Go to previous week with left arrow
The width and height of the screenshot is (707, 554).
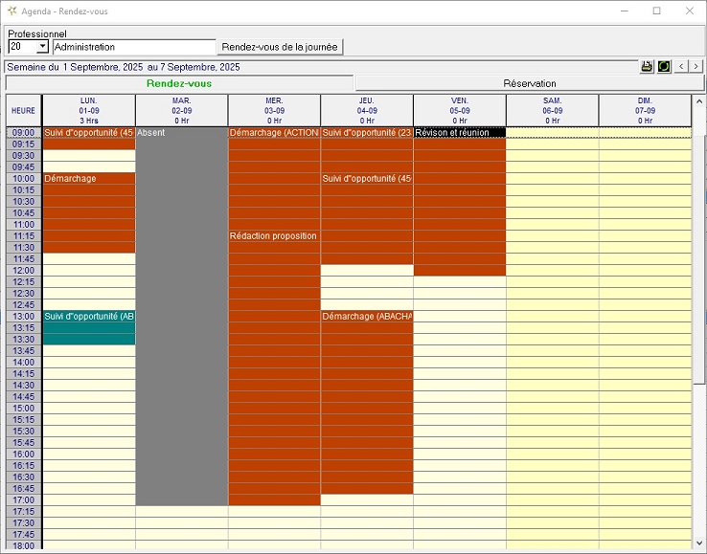pos(681,67)
